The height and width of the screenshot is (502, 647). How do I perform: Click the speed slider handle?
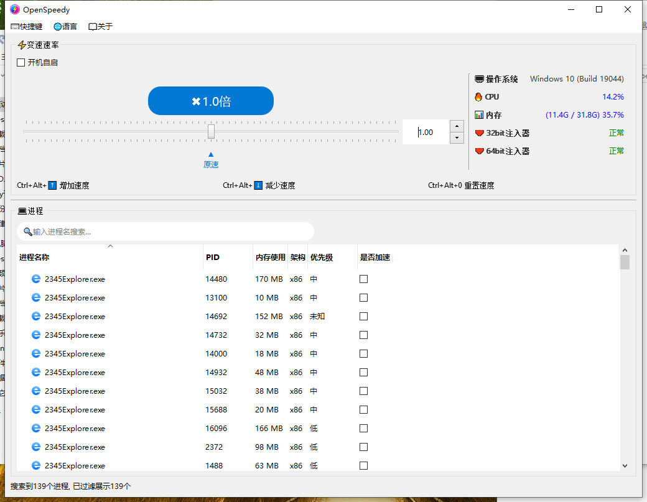(x=212, y=132)
